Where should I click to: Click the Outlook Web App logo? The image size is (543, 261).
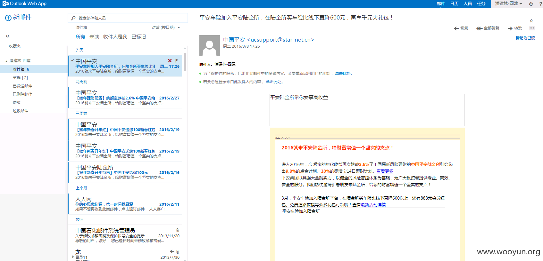[25, 4]
